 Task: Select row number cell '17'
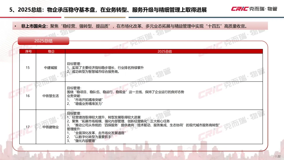pos(28,127)
